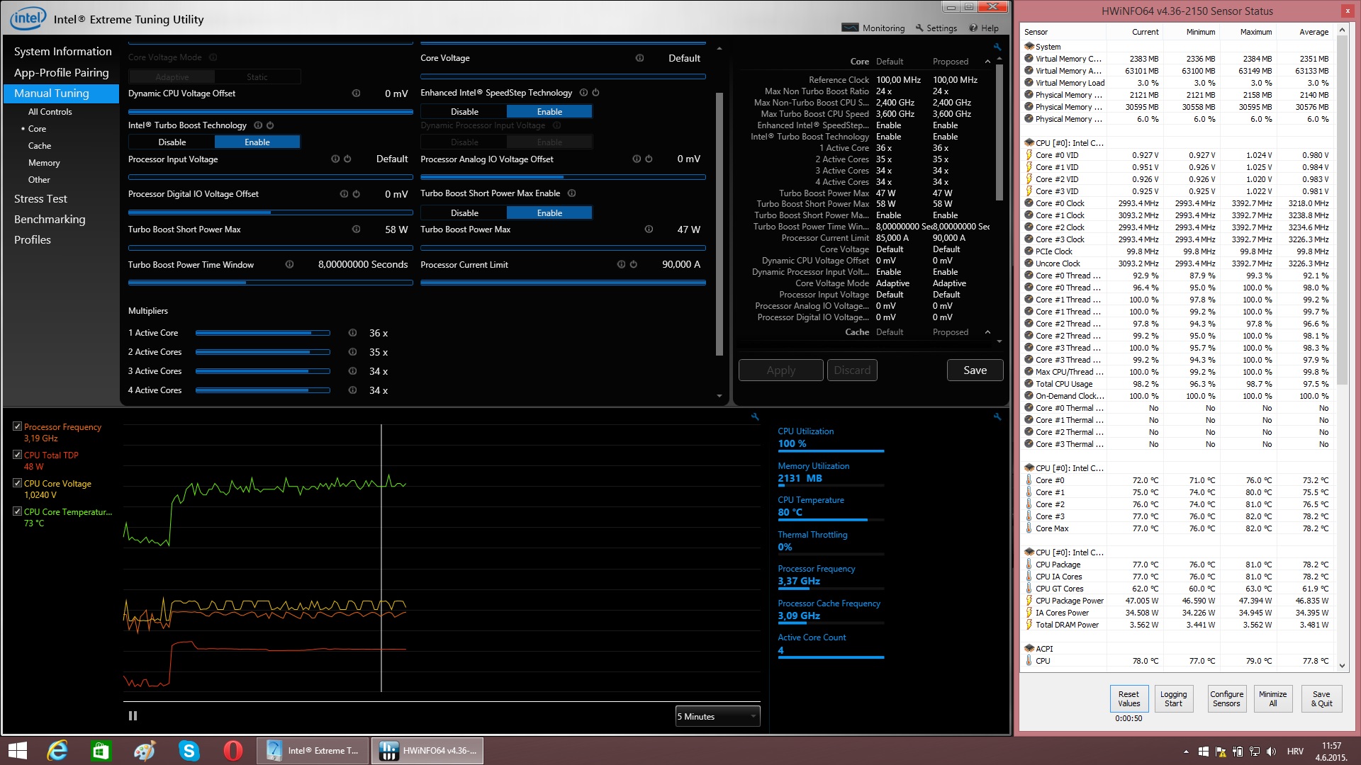Click Logging Start in HWiNFO
The height and width of the screenshot is (765, 1361).
pyautogui.click(x=1173, y=699)
